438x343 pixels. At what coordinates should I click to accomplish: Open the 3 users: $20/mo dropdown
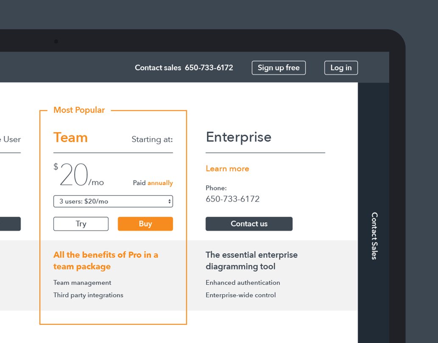[x=113, y=201]
